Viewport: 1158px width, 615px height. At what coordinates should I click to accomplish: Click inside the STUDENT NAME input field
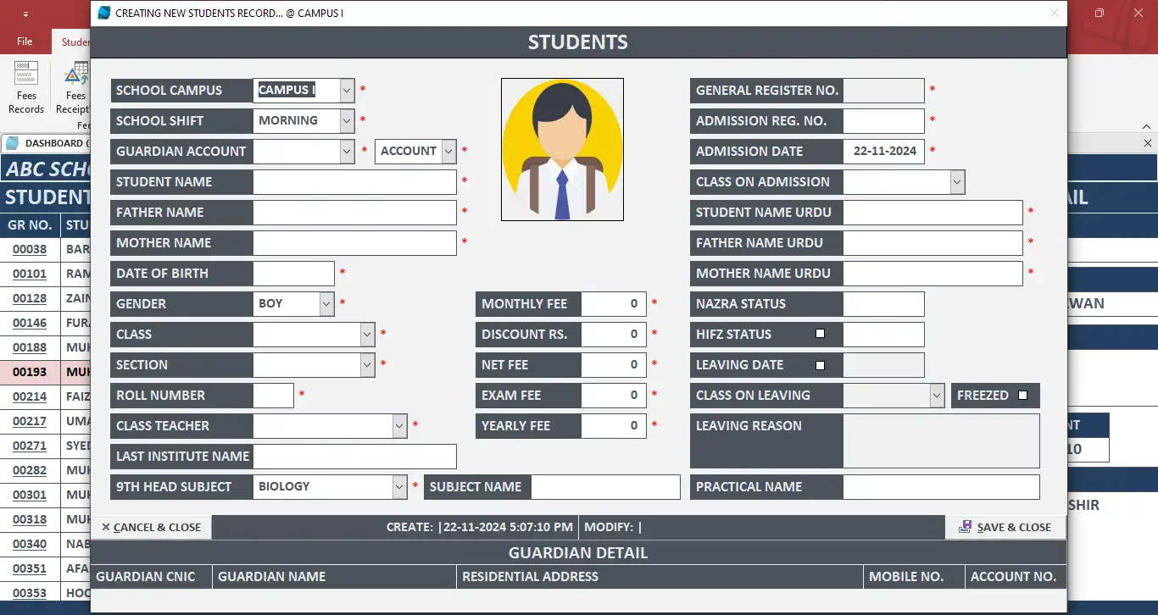(x=354, y=181)
